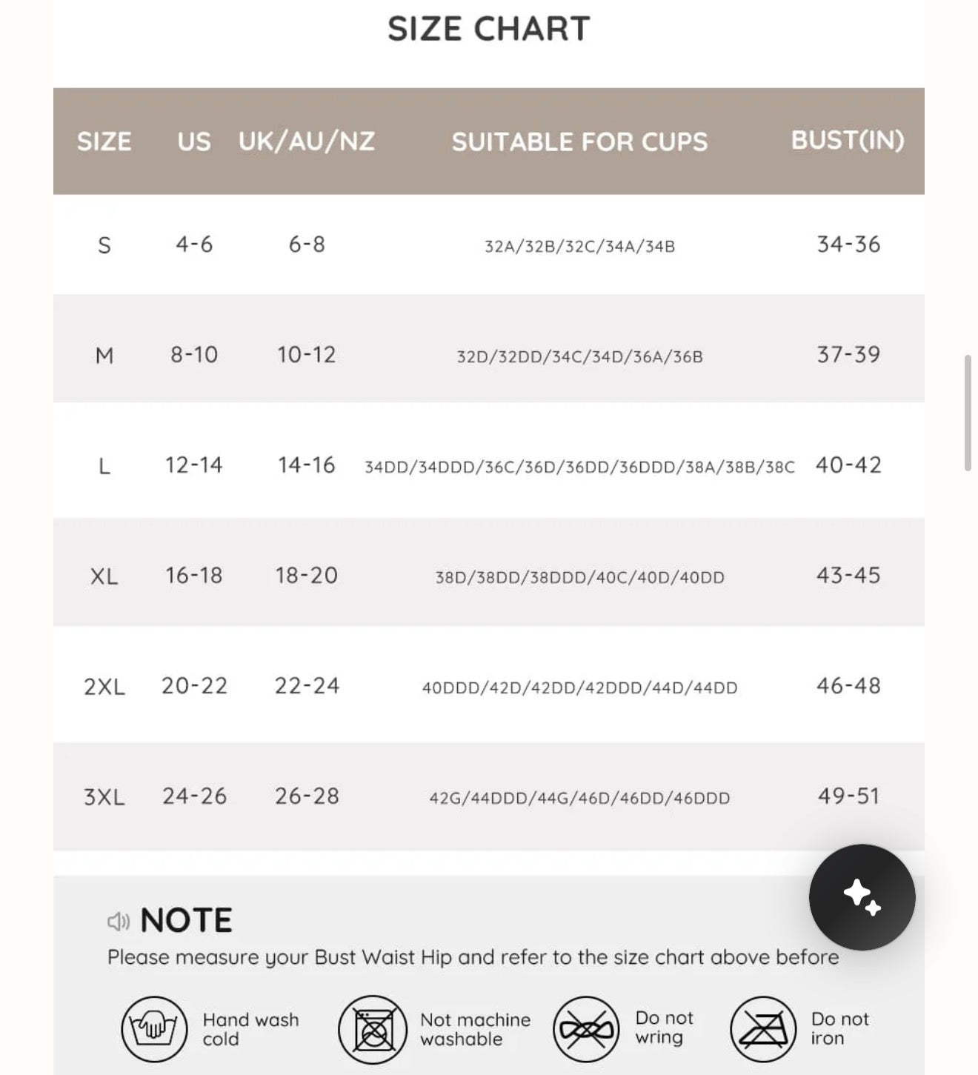Click the BUST(IN) column header

pos(848,140)
